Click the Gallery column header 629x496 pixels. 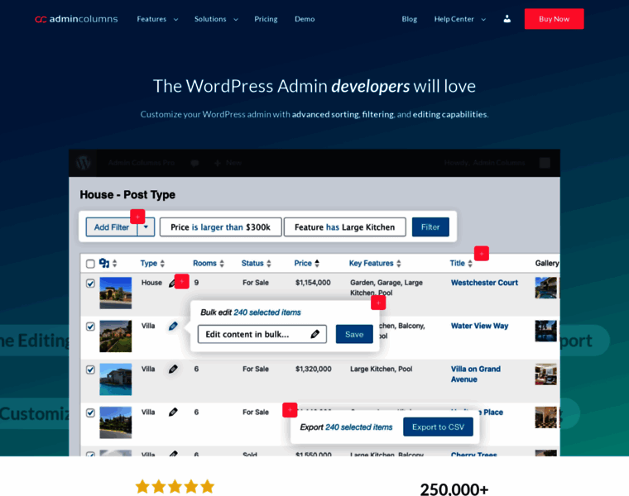547,263
